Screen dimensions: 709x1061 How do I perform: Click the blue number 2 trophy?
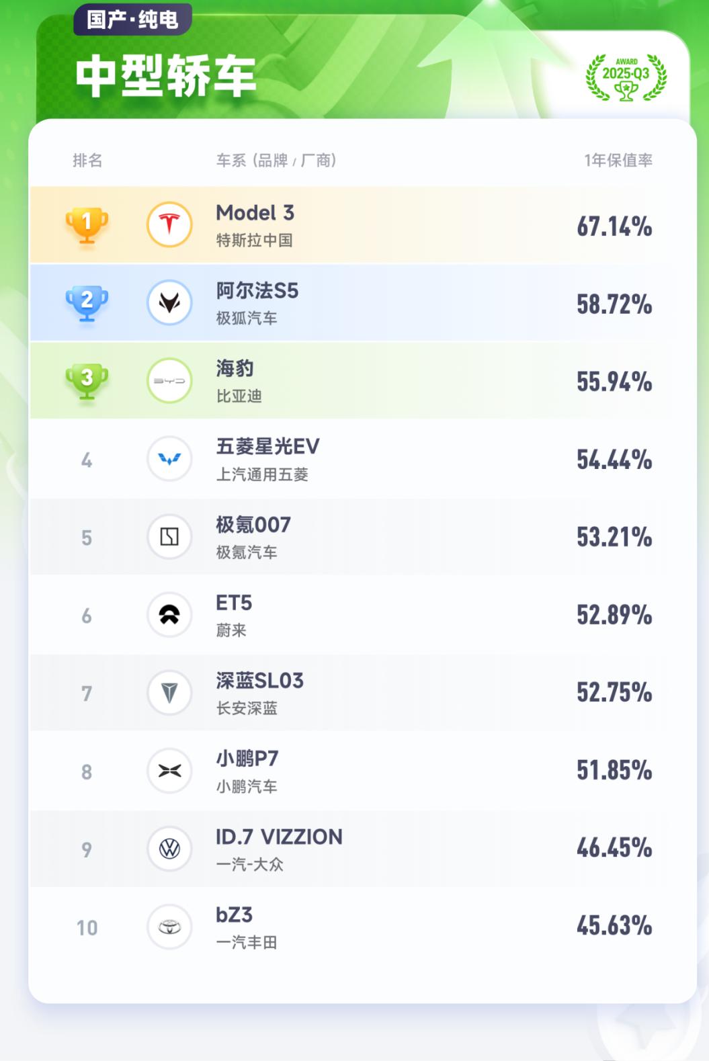[87, 304]
